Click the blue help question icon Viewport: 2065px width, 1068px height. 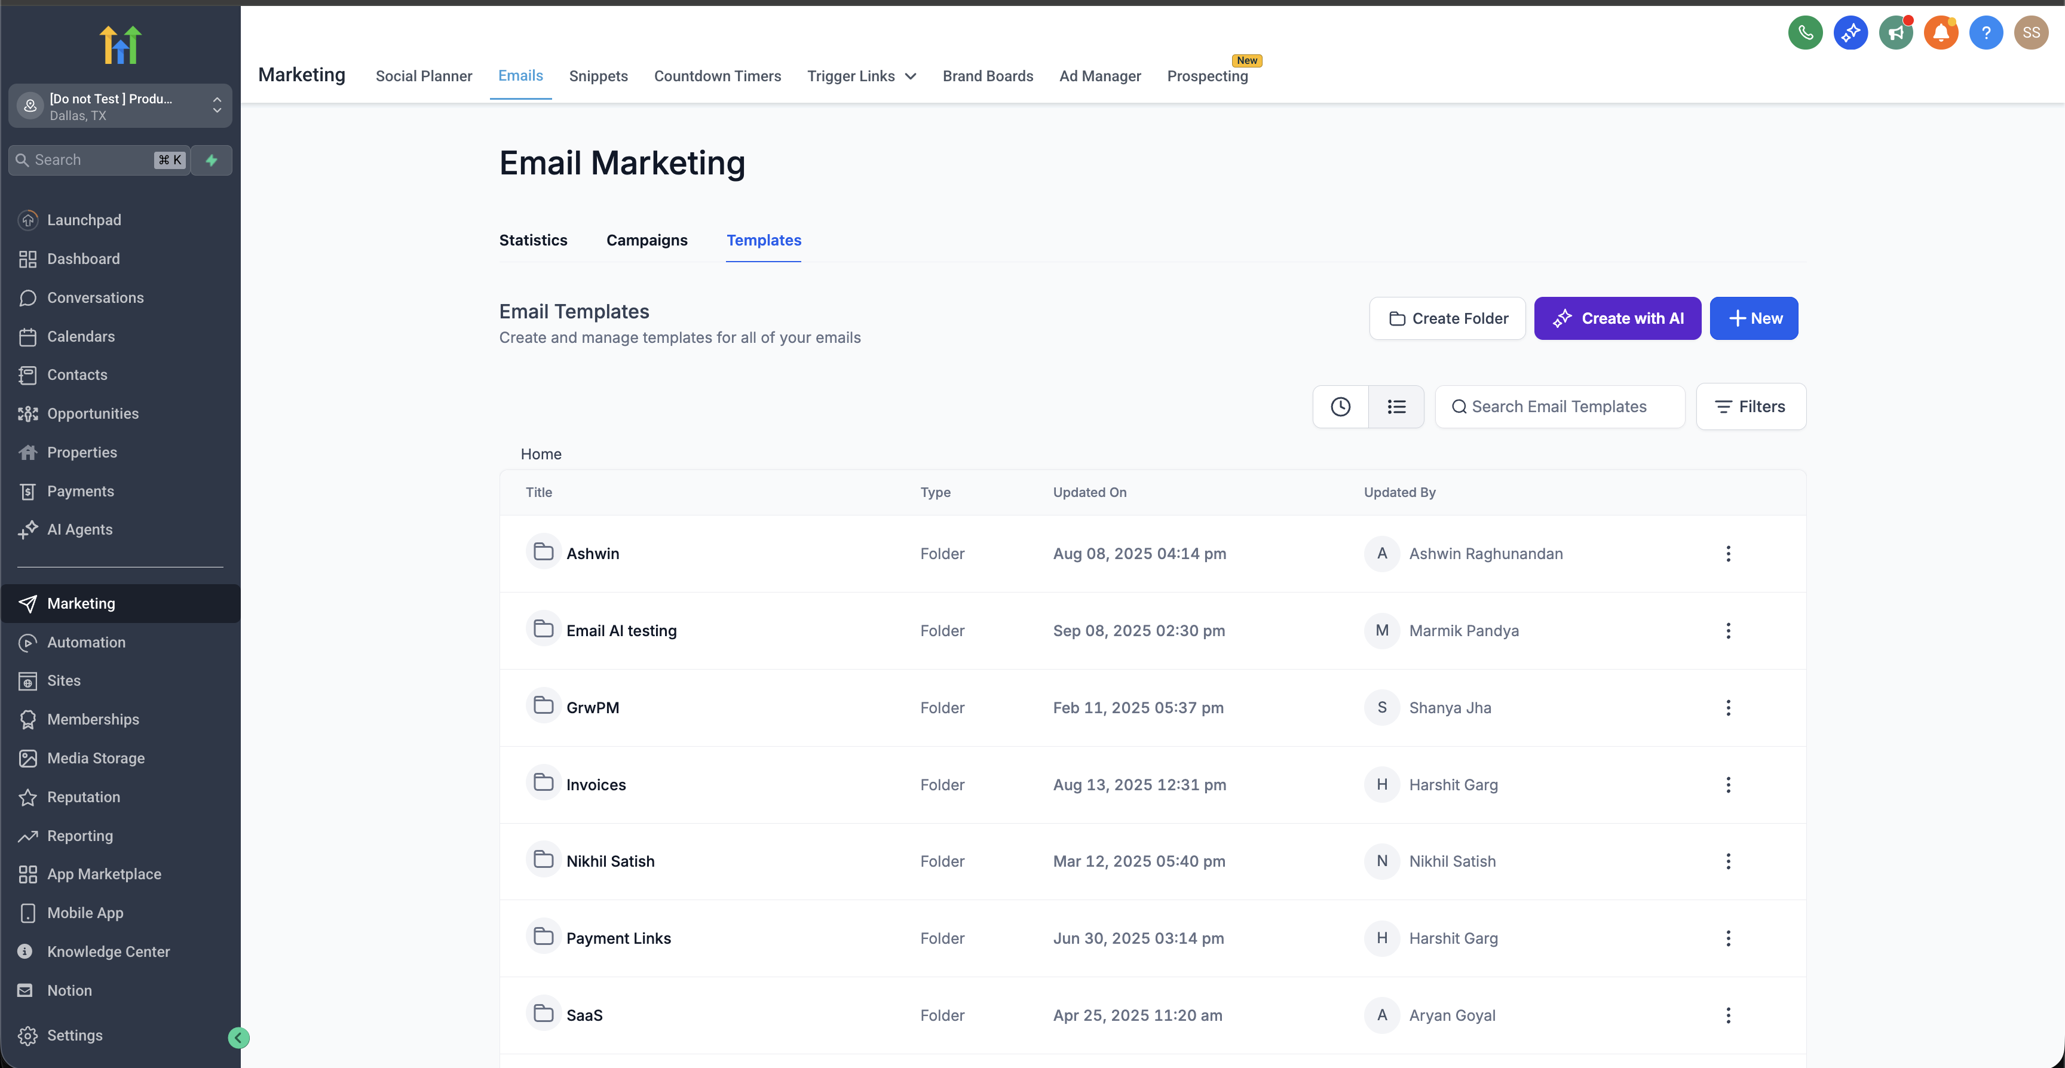coord(1986,33)
